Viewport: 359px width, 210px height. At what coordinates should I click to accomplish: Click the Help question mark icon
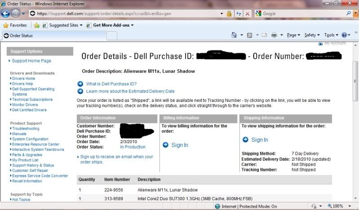pos(344,35)
